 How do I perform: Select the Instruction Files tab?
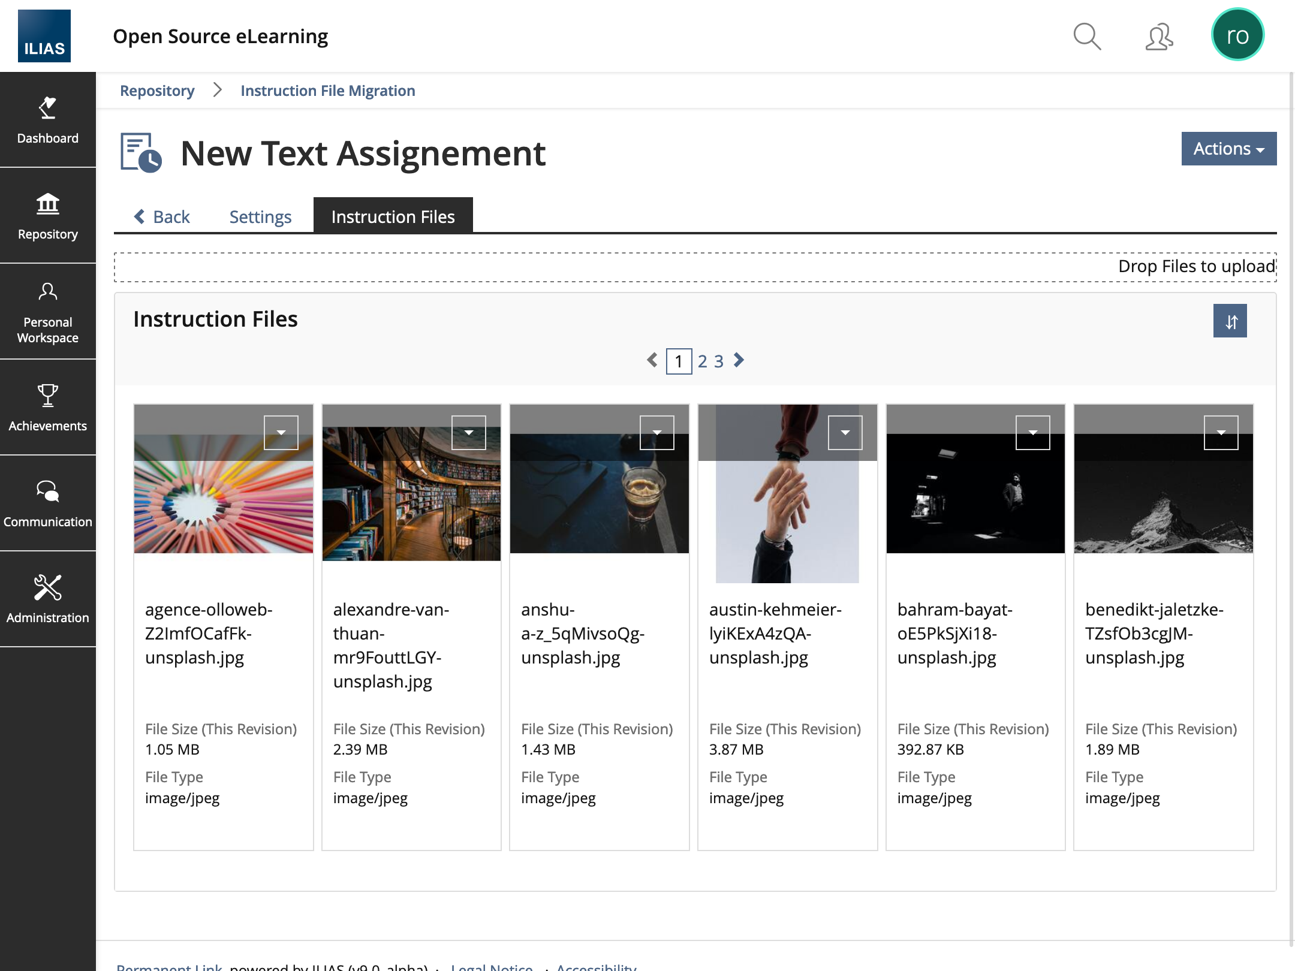tap(393, 216)
